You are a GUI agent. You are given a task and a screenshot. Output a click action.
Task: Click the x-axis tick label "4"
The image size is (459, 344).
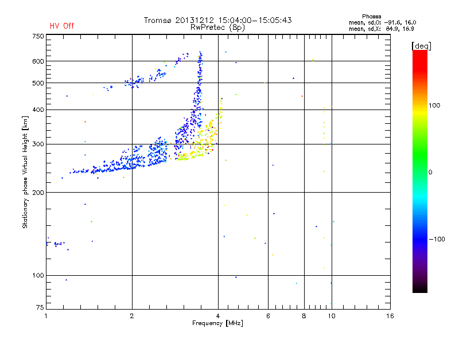click(218, 316)
